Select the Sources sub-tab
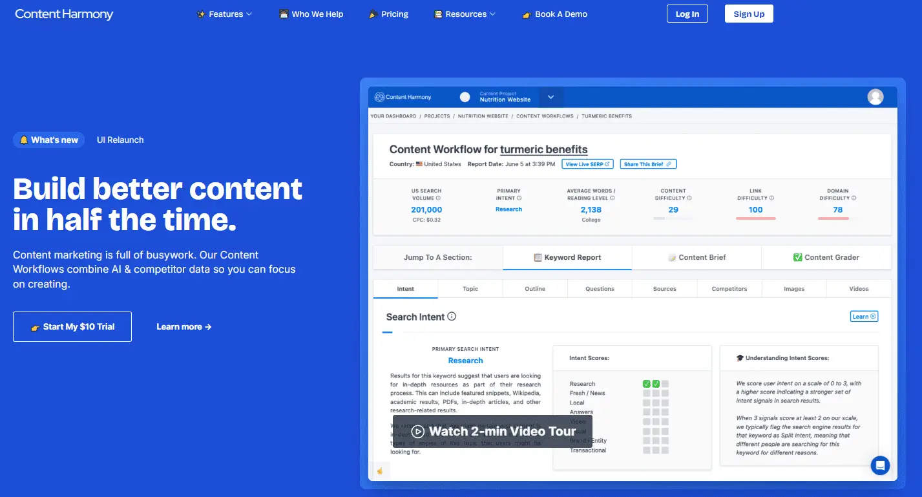This screenshot has width=922, height=497. [x=664, y=289]
